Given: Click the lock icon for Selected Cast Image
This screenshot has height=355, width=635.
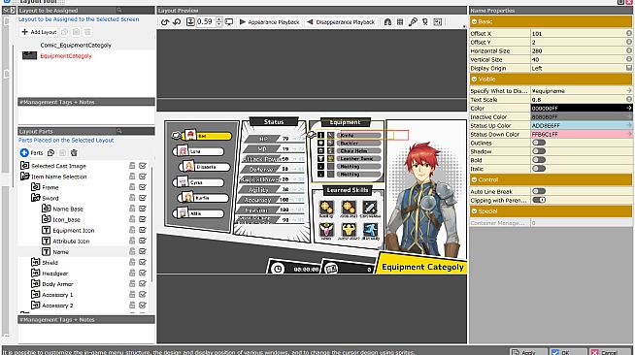Looking at the screenshot, I should (x=132, y=166).
